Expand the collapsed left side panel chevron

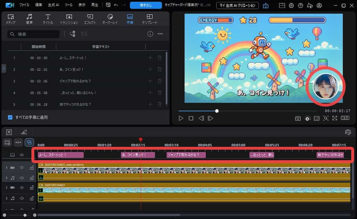[x=4, y=68]
